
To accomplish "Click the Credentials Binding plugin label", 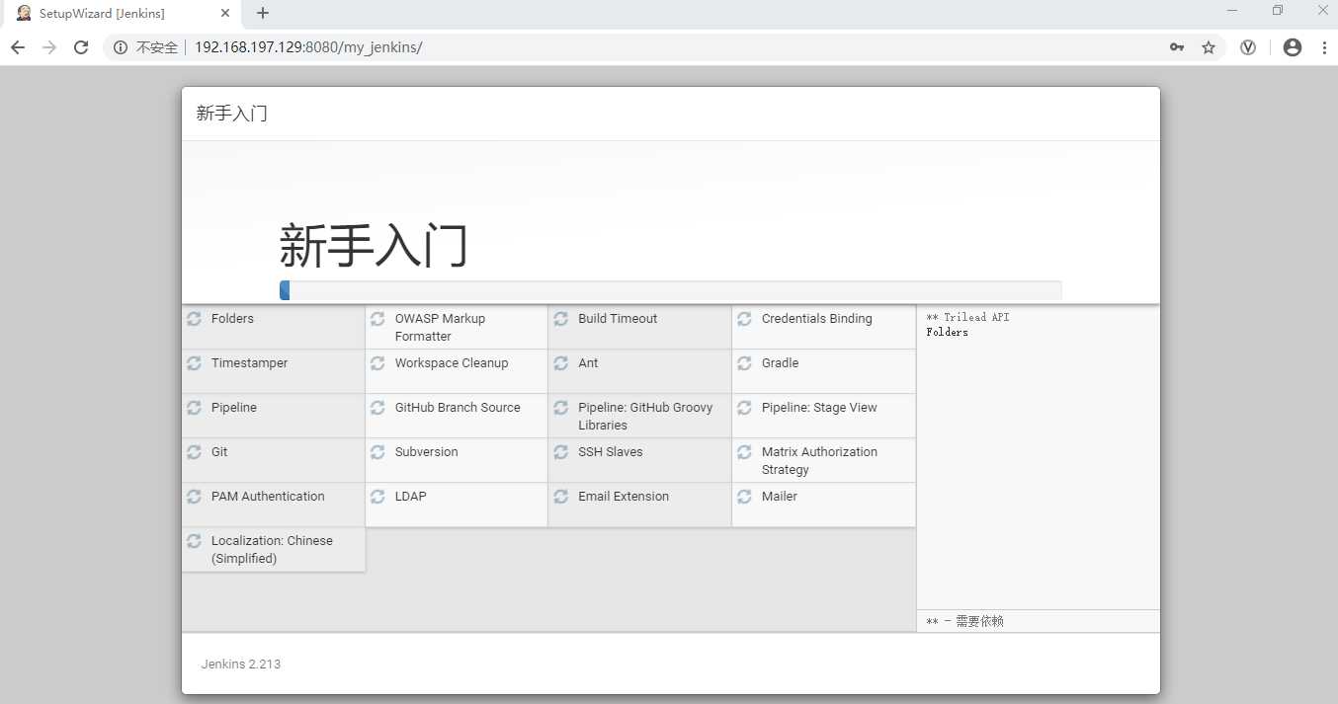I will click(817, 319).
